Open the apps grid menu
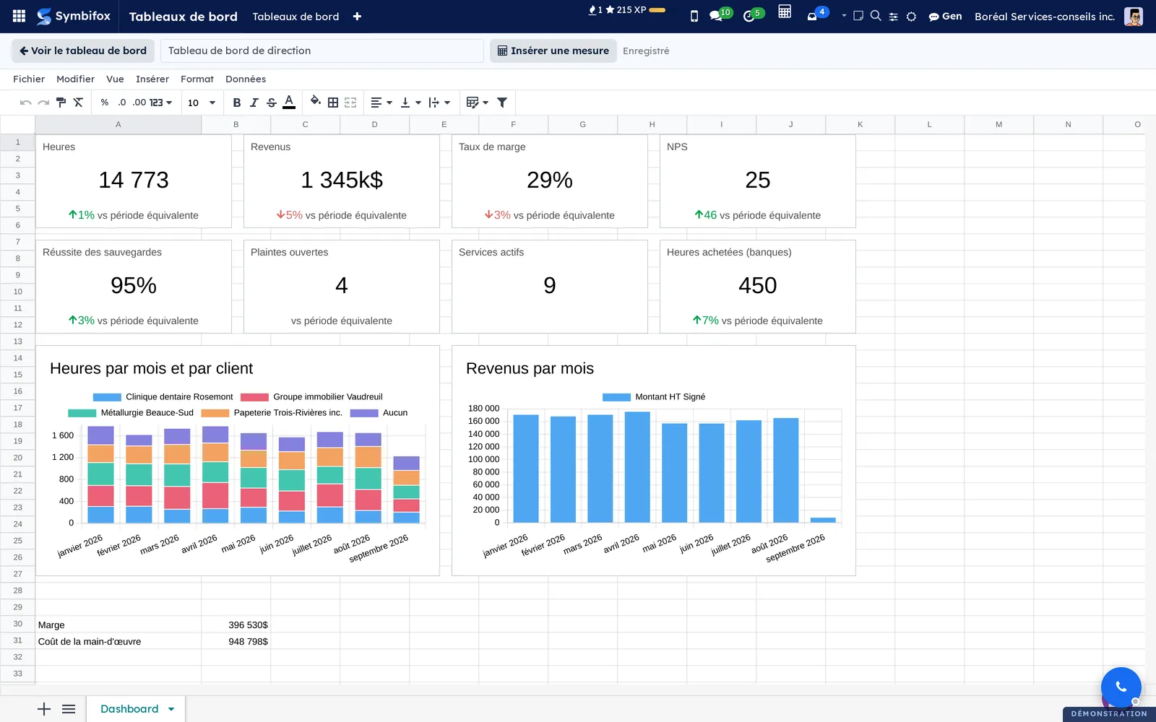The height and width of the screenshot is (722, 1156). (20, 16)
